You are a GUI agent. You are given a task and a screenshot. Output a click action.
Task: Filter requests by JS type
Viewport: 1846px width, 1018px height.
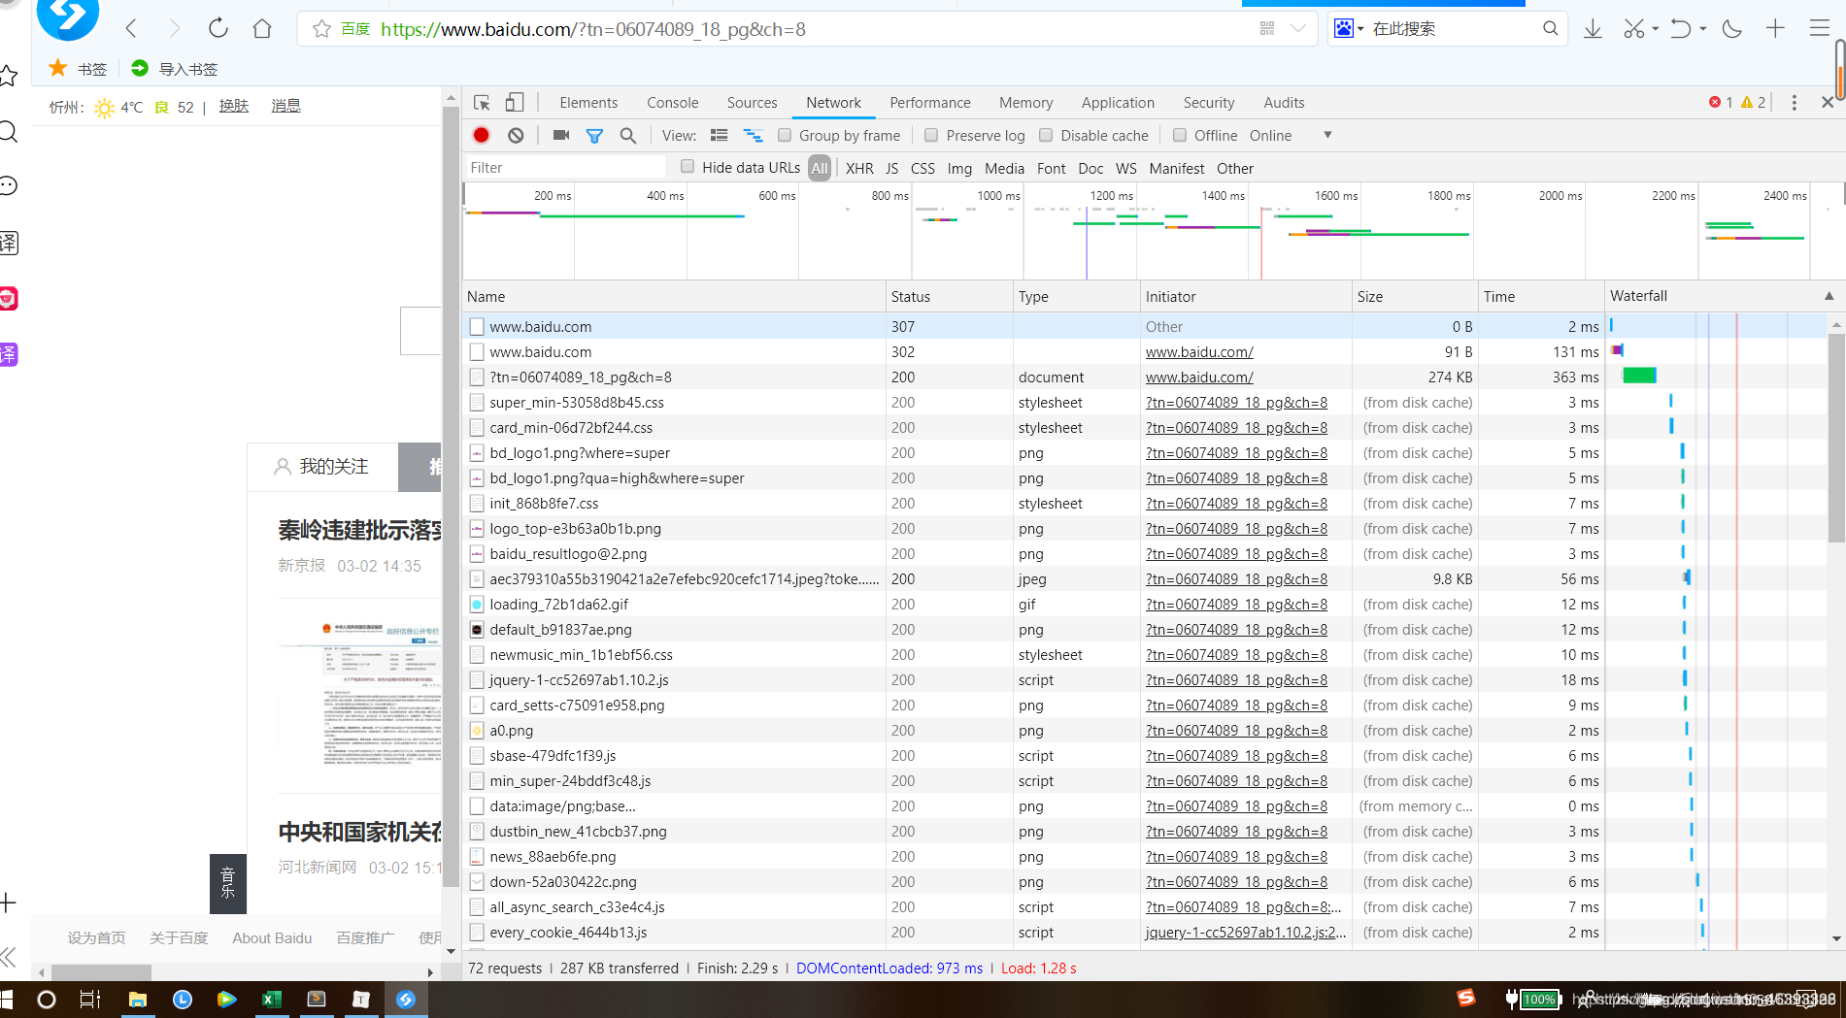(x=891, y=168)
